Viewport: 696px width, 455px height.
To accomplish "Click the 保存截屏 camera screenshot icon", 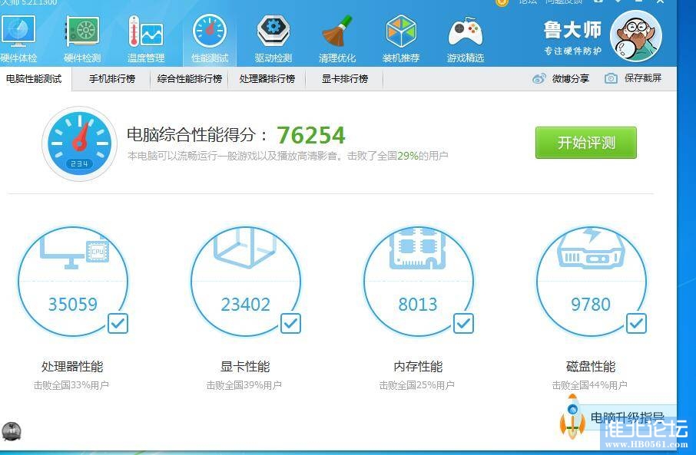I will click(611, 78).
